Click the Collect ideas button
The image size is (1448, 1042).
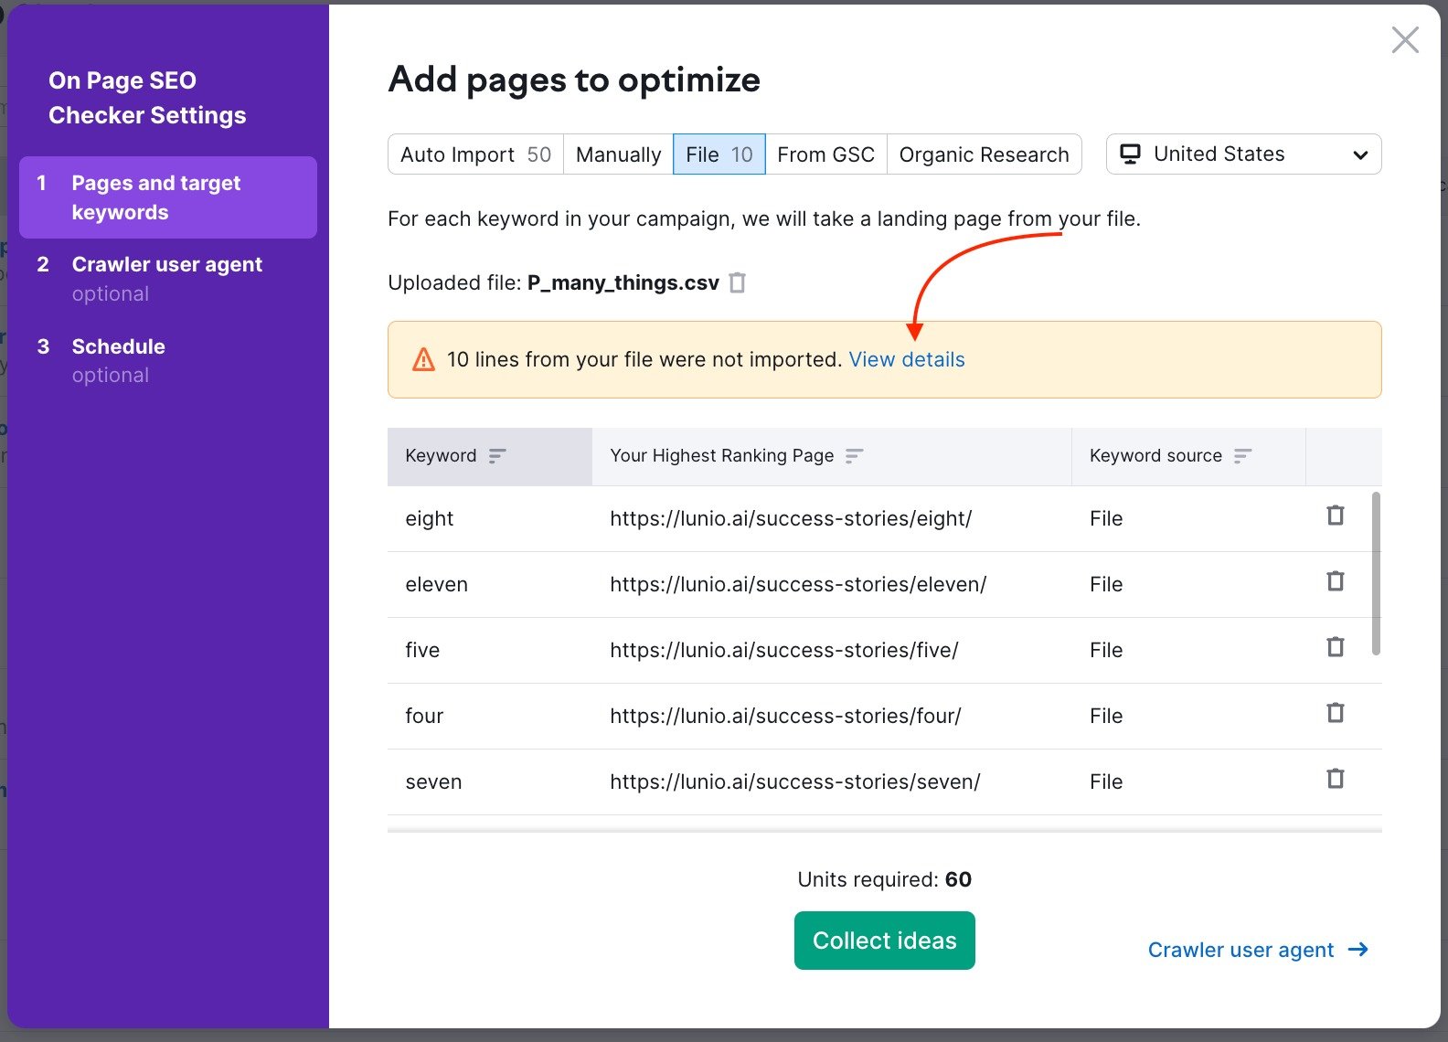[884, 941]
